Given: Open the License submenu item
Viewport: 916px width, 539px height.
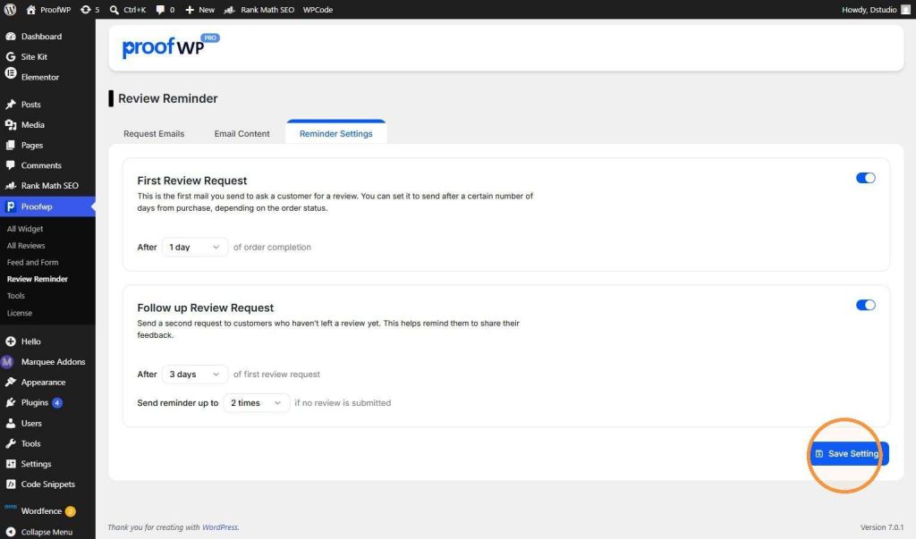Looking at the screenshot, I should (20, 313).
